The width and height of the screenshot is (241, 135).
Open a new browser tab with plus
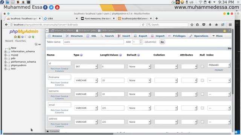pos(157,18)
